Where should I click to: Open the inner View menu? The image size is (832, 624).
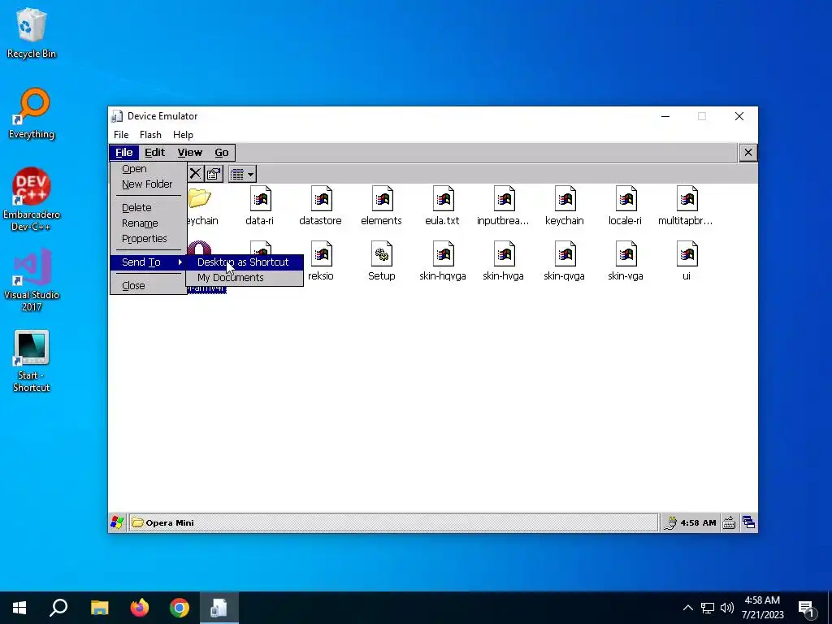tap(190, 153)
